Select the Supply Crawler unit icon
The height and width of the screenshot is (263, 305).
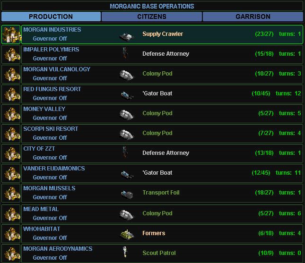click(x=127, y=34)
